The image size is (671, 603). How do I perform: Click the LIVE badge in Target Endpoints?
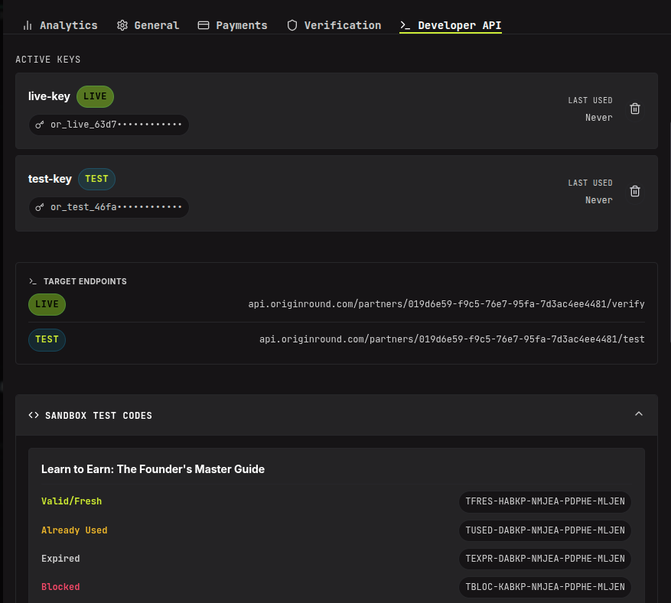(47, 304)
